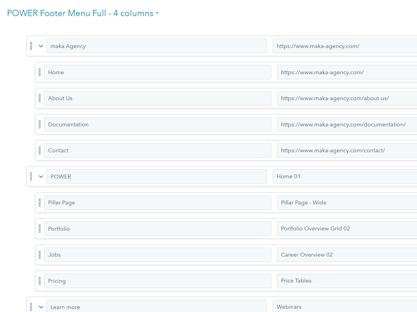Select the Portfolio Overview Grid 02 page field
This screenshot has height=312, width=417.
tap(344, 228)
